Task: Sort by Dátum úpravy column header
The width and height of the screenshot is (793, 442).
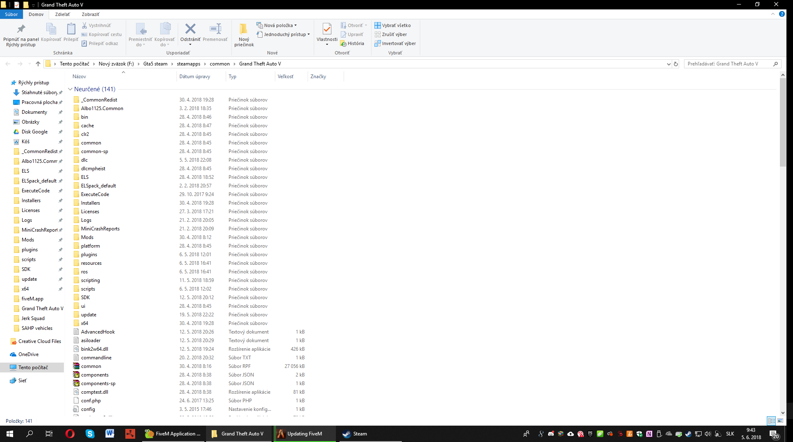Action: point(201,77)
